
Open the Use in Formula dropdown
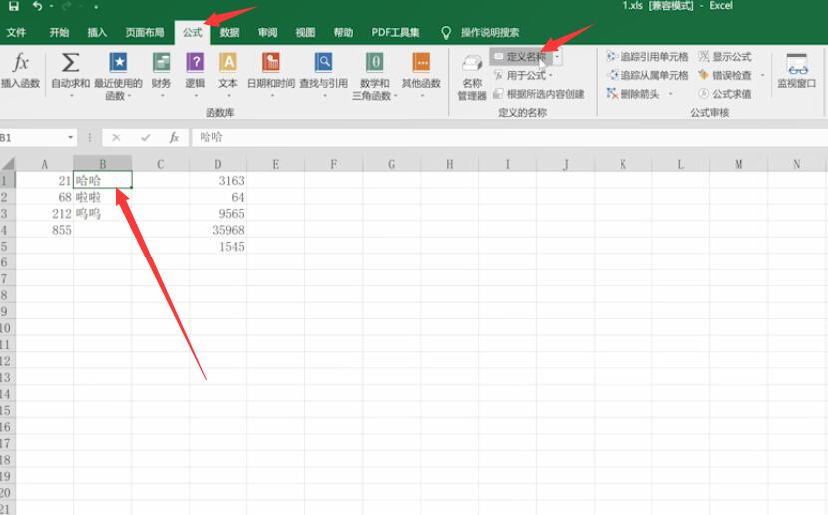tap(523, 76)
